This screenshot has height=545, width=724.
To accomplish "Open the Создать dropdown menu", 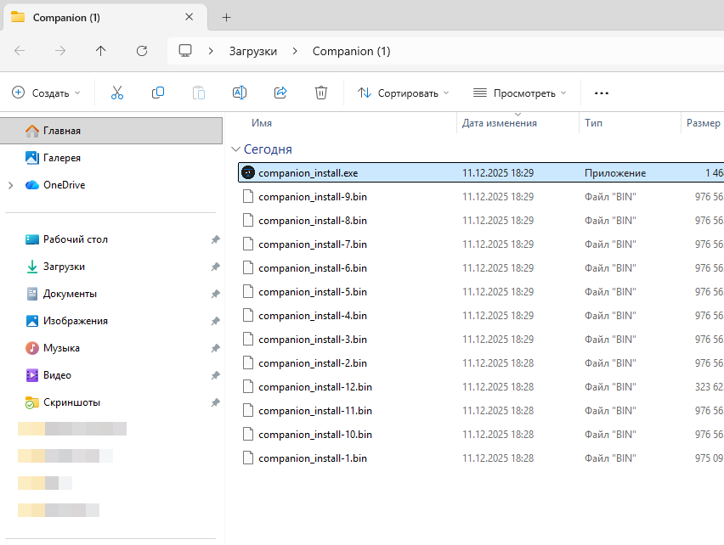I will (x=47, y=93).
